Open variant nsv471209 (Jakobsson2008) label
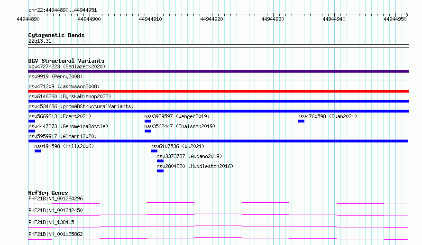This screenshot has height=245, width=422. tap(64, 86)
